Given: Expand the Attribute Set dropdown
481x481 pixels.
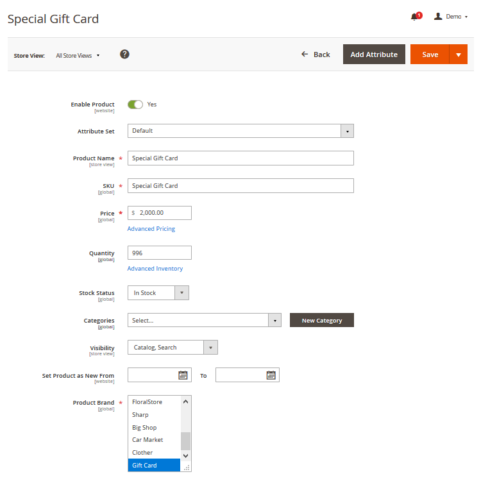Looking at the screenshot, I should pos(347,131).
